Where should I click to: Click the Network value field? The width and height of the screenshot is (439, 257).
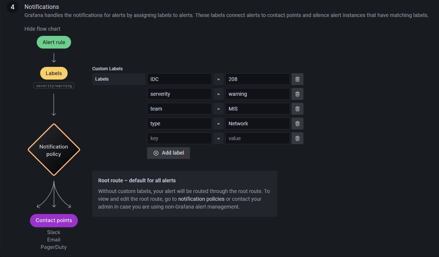tap(257, 124)
